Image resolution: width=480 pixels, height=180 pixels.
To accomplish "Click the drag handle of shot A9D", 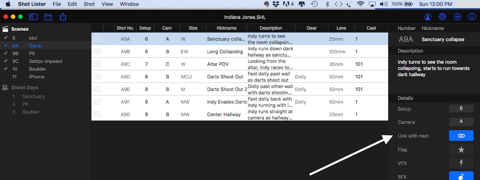I will (97, 77).
